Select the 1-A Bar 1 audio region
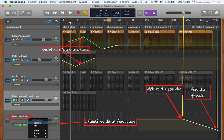The height and width of the screenshot is (140, 224). (69, 40)
